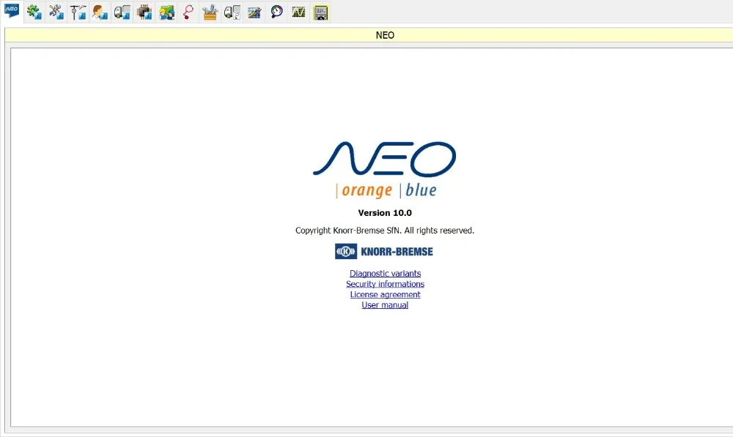
Task: Open the wrench and screwdriver info icon
Action: pos(56,12)
